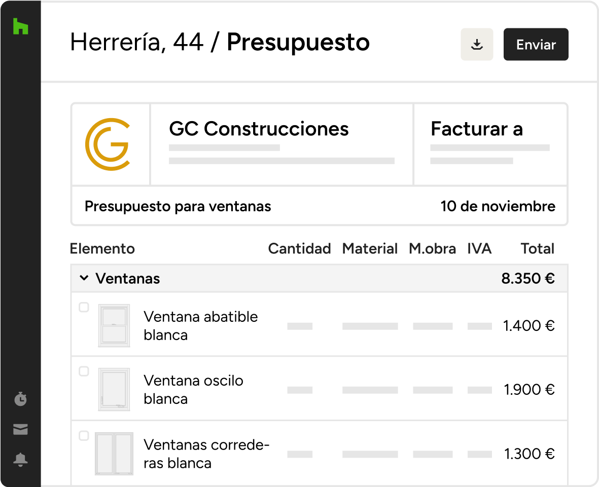Click the green Houzz logo icon
The height and width of the screenshot is (487, 599).
[x=20, y=26]
